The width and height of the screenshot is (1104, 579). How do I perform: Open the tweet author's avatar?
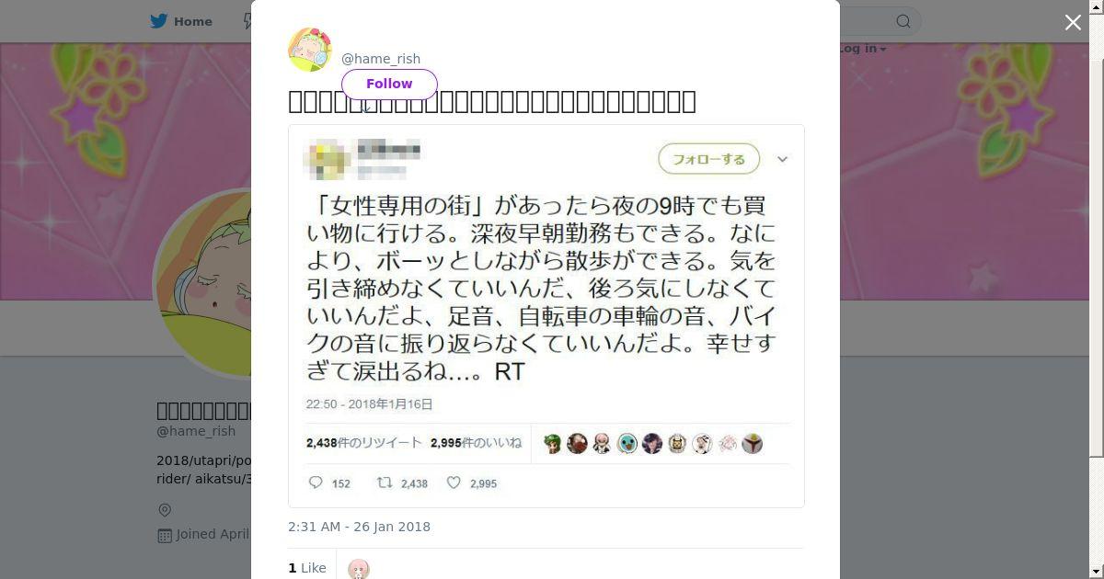310,50
